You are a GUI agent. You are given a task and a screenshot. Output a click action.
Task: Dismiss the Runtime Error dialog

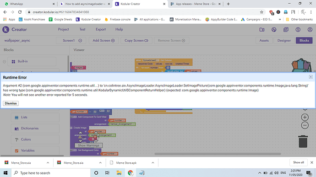click(x=11, y=103)
